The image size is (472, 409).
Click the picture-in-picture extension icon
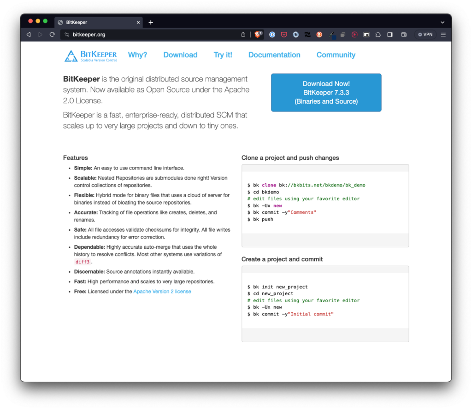[x=366, y=35]
